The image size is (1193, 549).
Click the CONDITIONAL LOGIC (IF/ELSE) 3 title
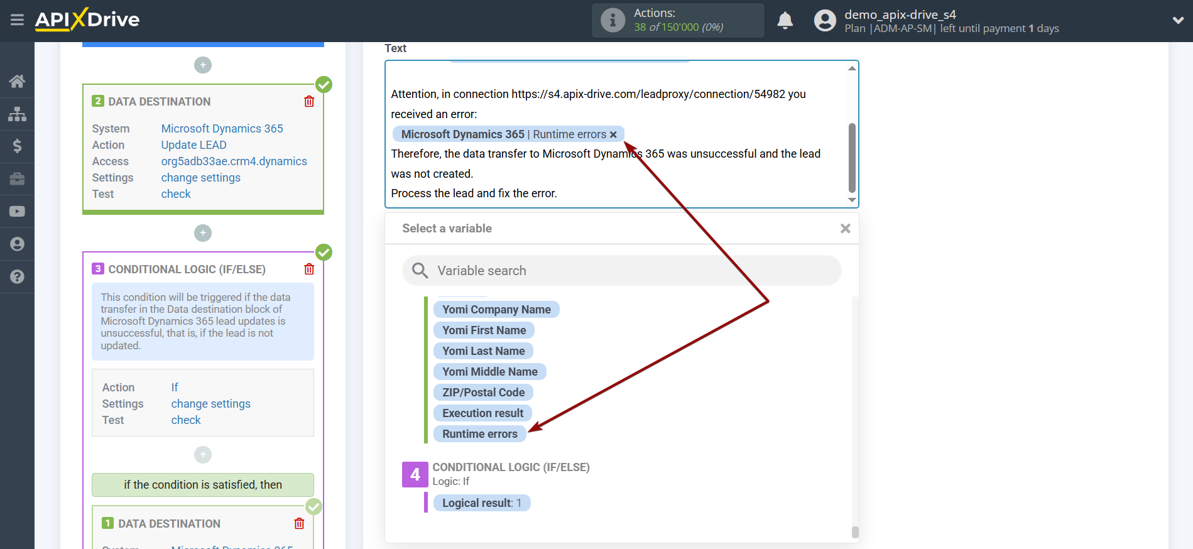click(187, 269)
